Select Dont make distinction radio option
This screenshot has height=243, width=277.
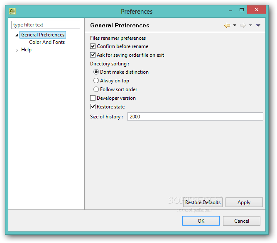click(96, 72)
